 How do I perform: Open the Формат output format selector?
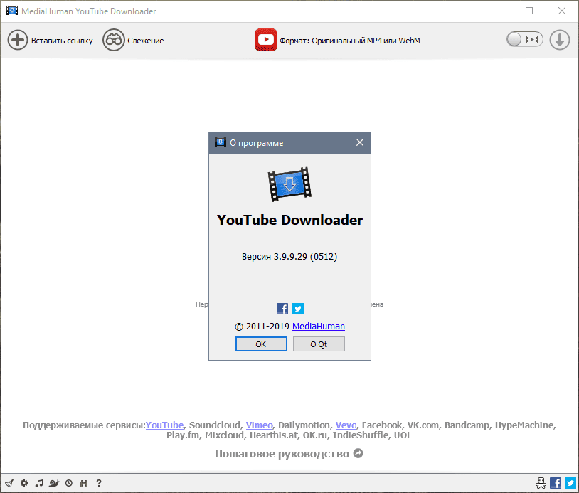tap(337, 41)
